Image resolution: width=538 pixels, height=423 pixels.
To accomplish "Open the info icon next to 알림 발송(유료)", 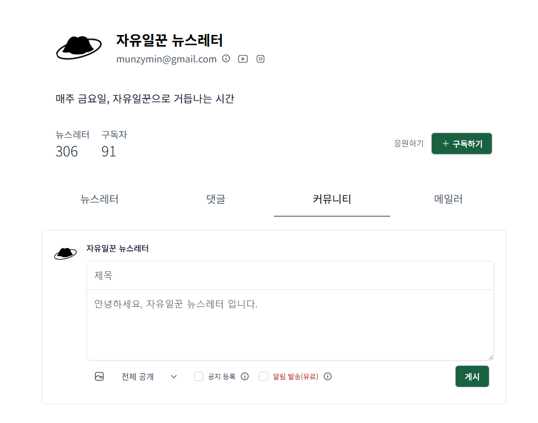I will pyautogui.click(x=328, y=376).
